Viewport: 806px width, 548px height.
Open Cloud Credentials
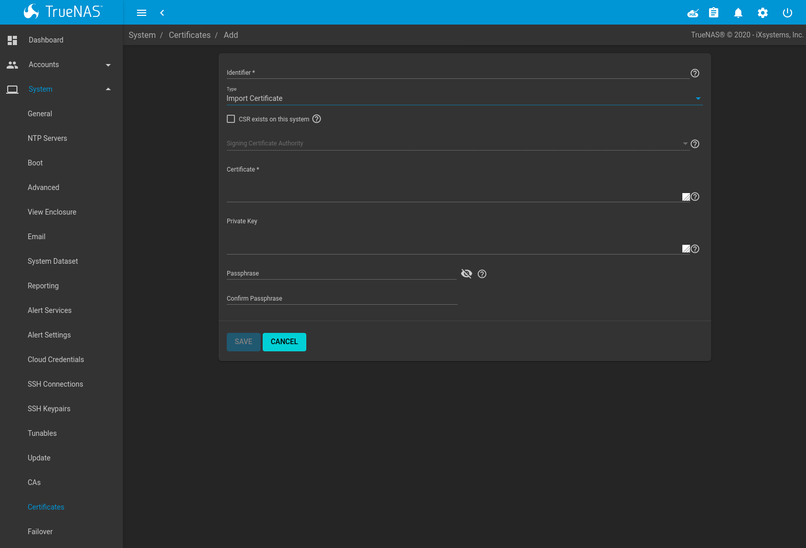[56, 360]
